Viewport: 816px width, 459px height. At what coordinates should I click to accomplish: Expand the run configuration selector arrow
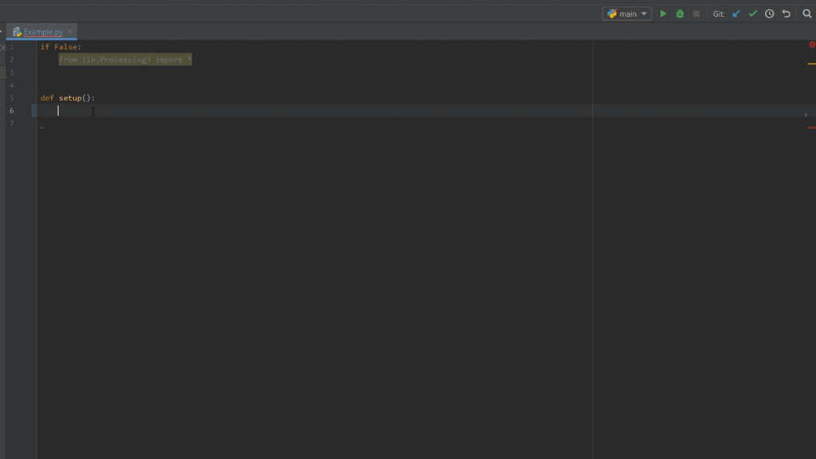(x=643, y=14)
